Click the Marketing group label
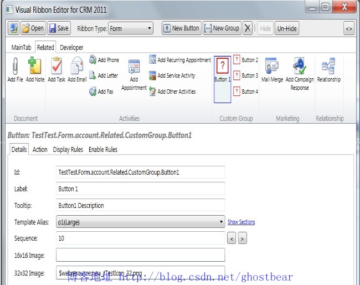Screen dimensions: 360x285 (x=287, y=118)
